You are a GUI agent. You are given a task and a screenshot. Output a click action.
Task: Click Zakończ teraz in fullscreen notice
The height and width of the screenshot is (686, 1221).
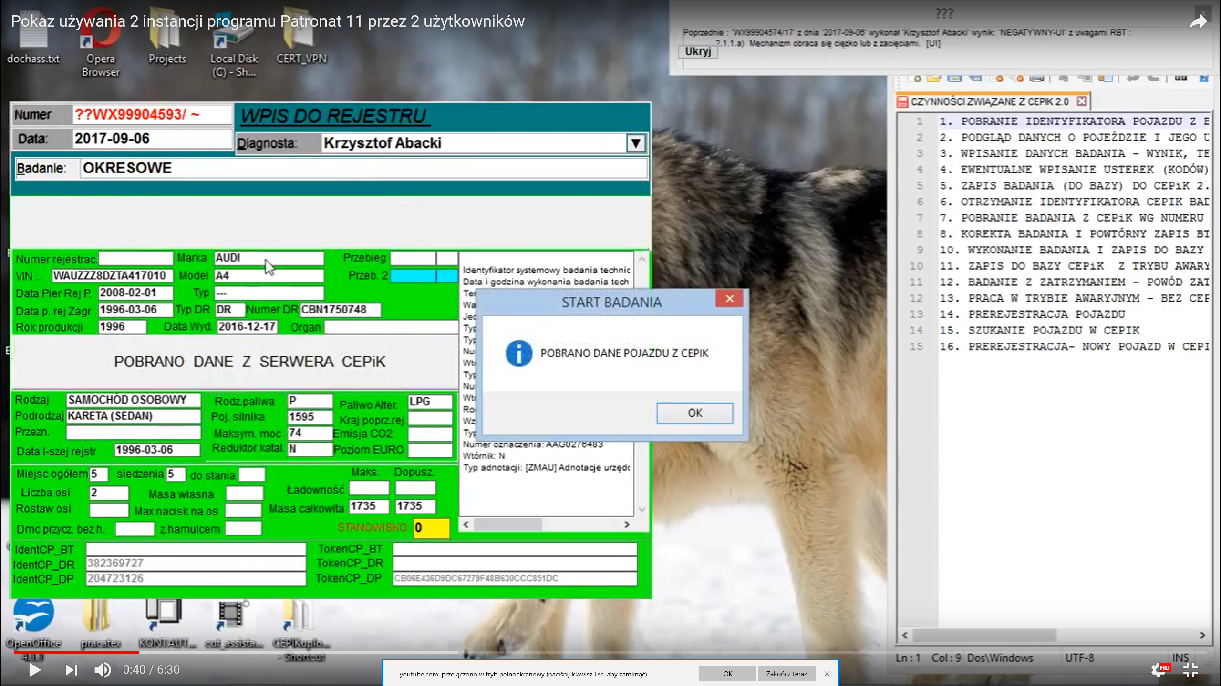(786, 674)
